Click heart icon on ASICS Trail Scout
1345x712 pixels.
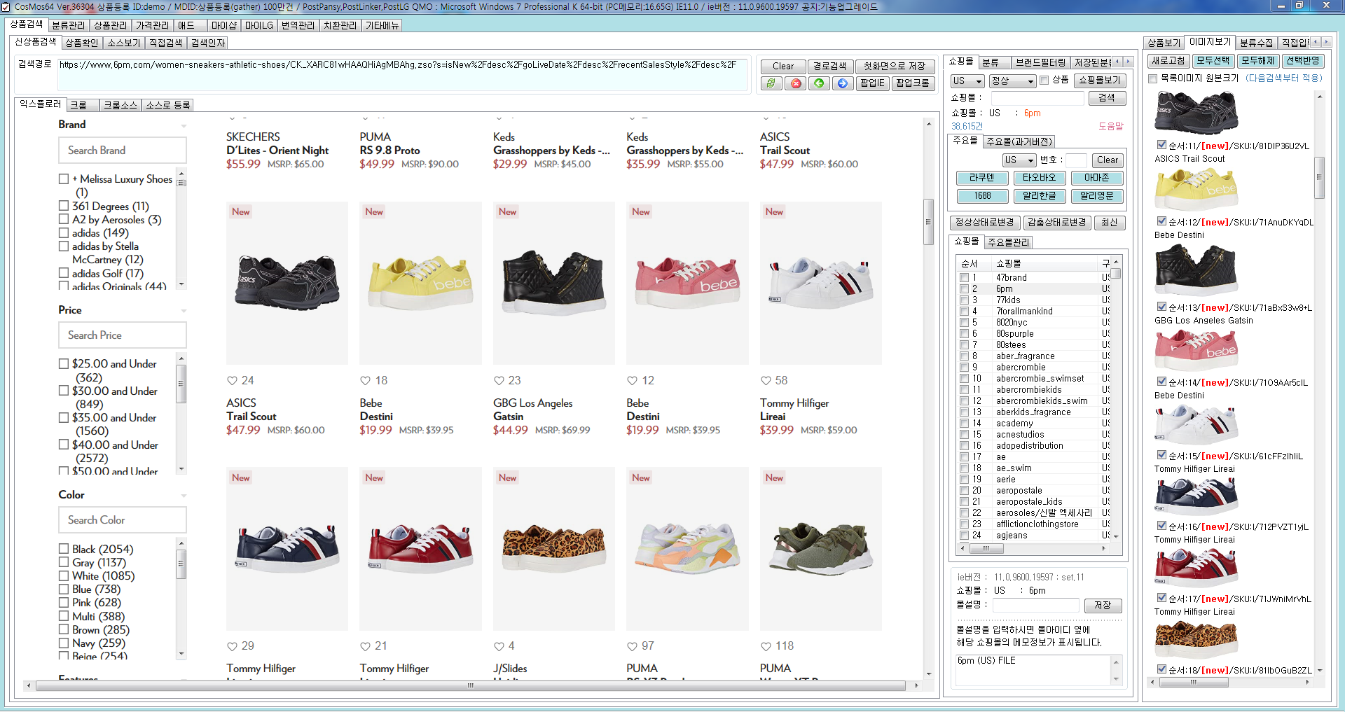232,381
